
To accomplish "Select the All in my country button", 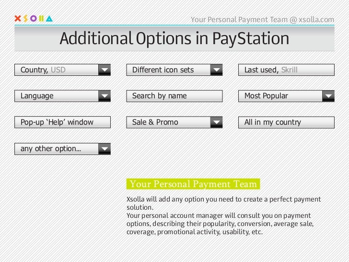I will 286,122.
